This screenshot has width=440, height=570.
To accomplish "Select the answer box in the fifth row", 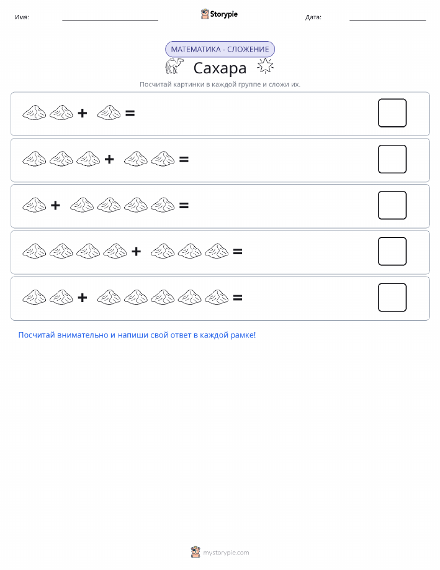I will tap(392, 297).
